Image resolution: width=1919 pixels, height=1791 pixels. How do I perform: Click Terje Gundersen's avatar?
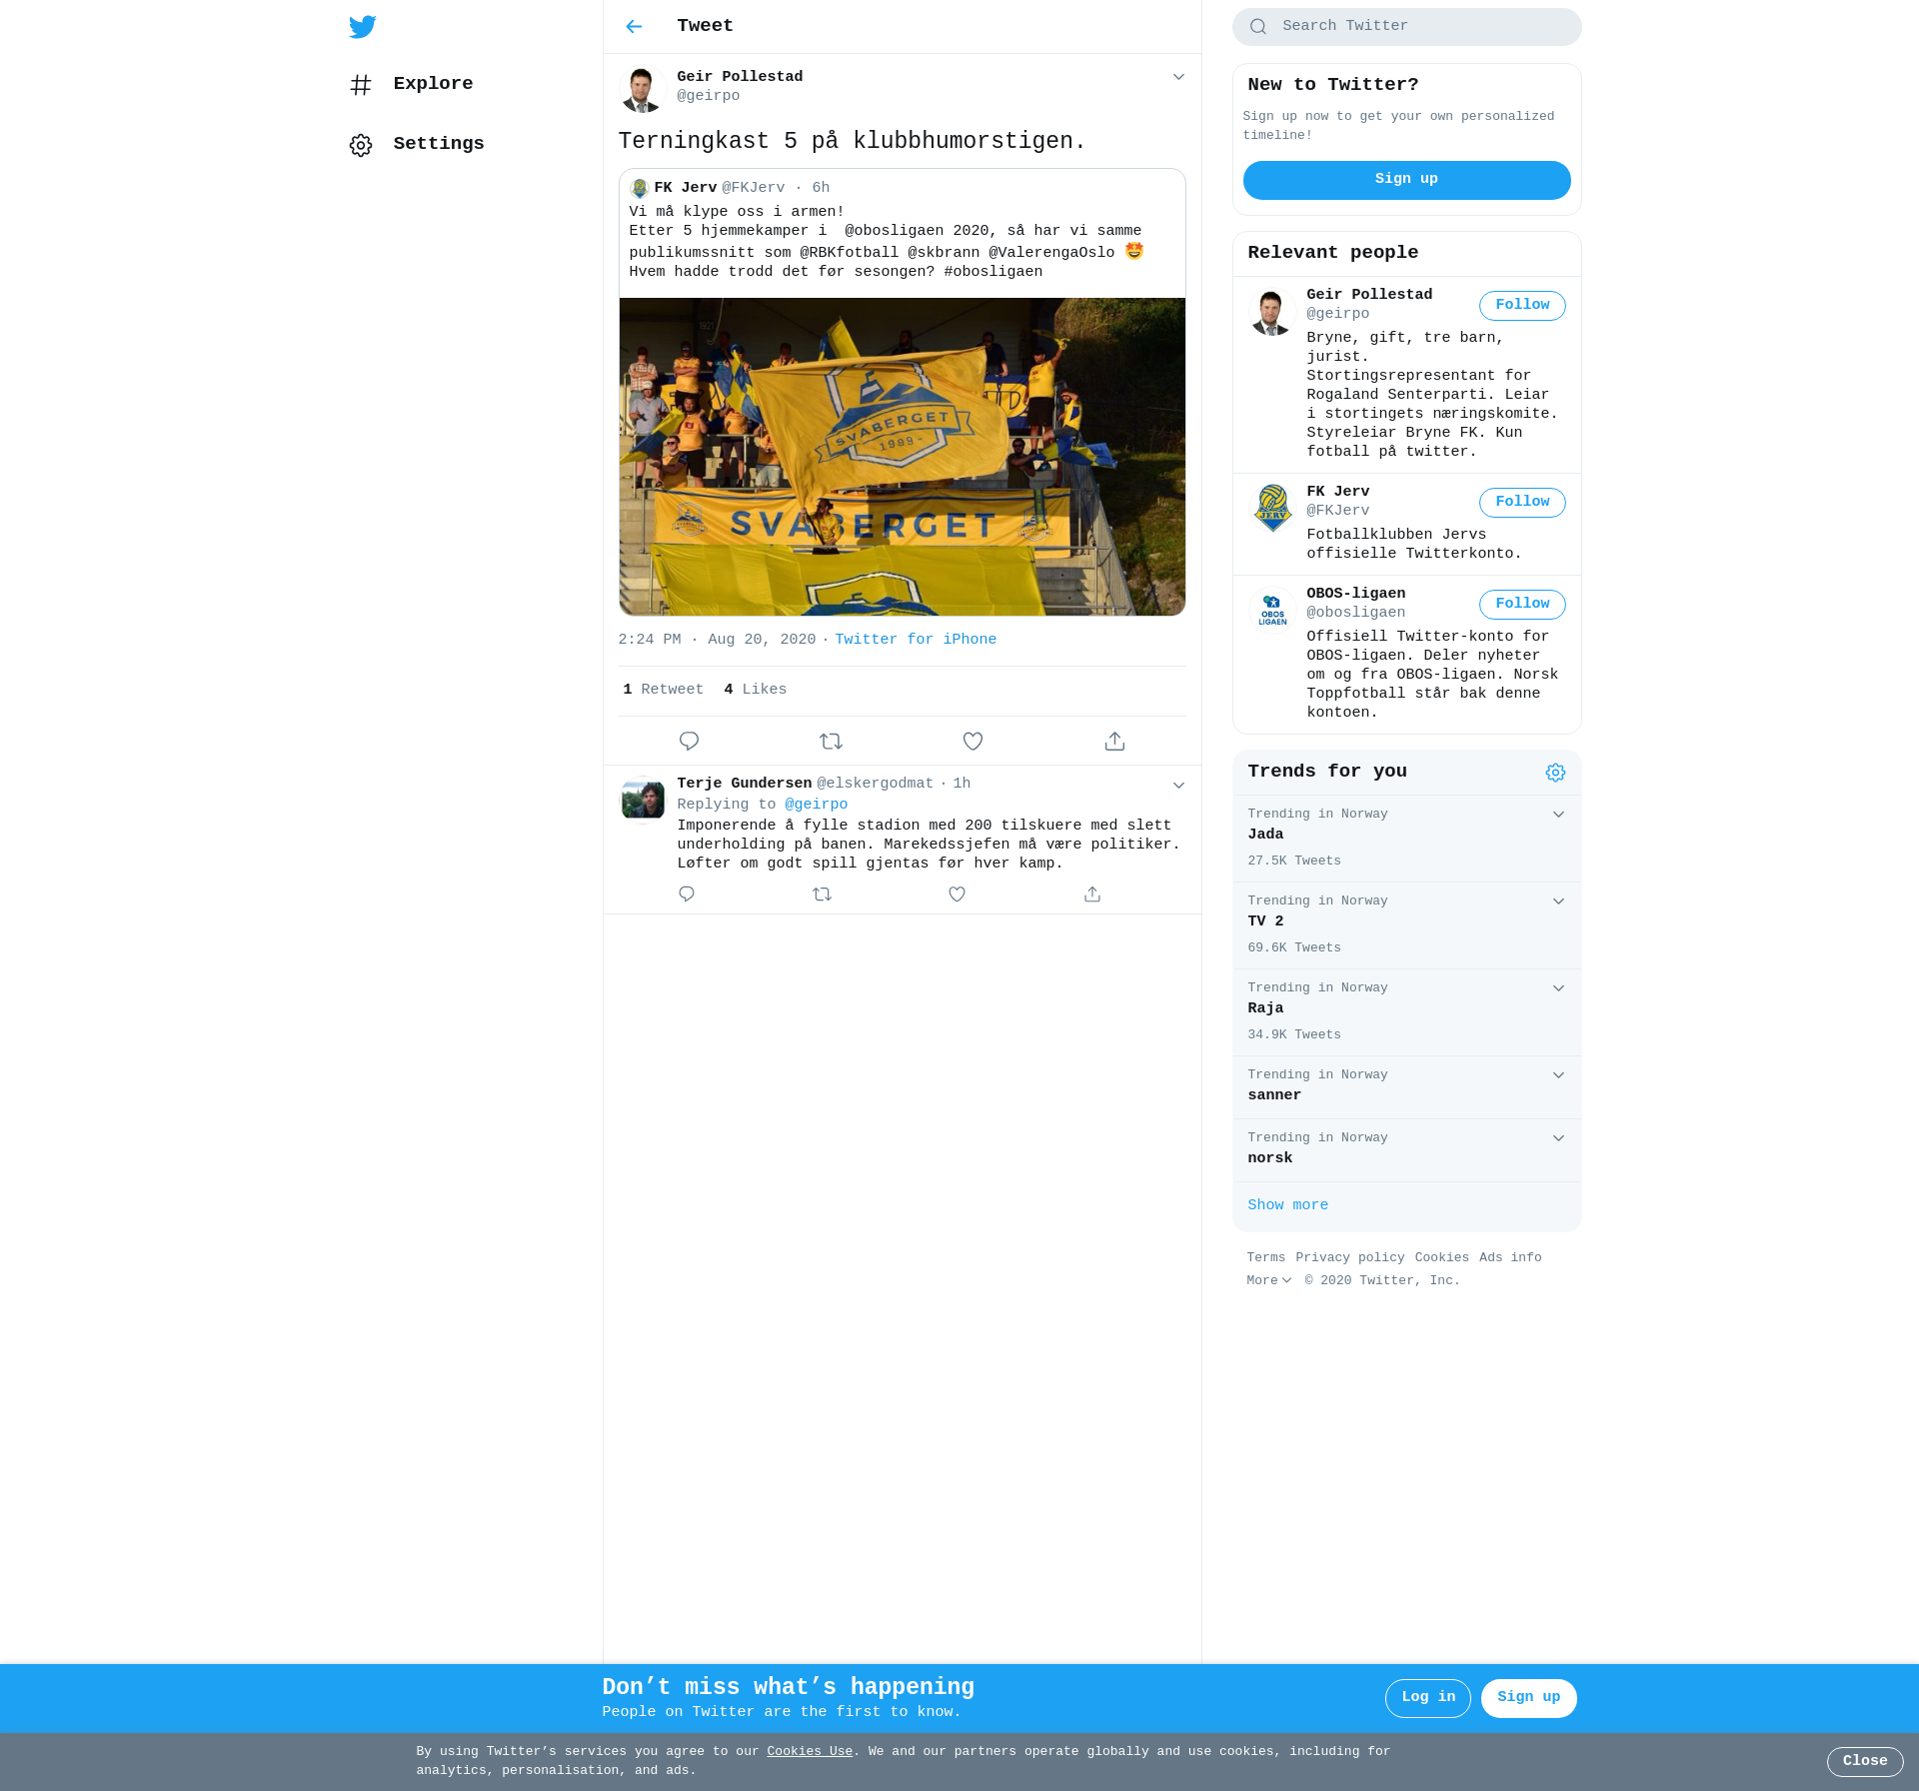tap(643, 800)
